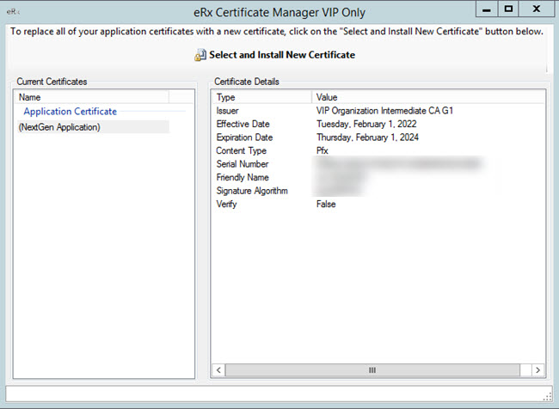Screen dimensions: 559x409
Task: Select the (NextGen Application) certificate row
Action: [x=94, y=127]
